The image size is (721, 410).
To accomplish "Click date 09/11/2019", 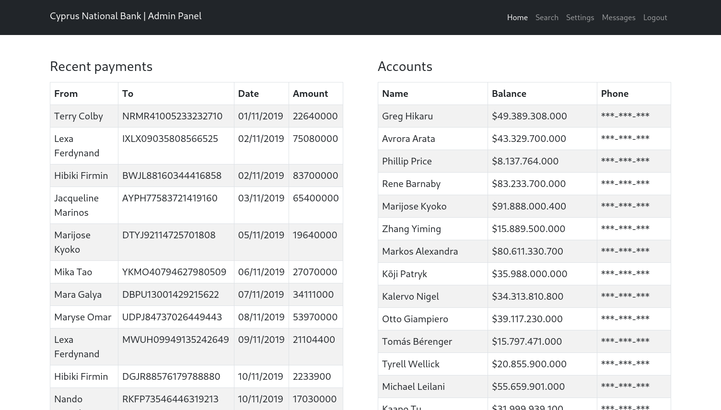I will [261, 340].
